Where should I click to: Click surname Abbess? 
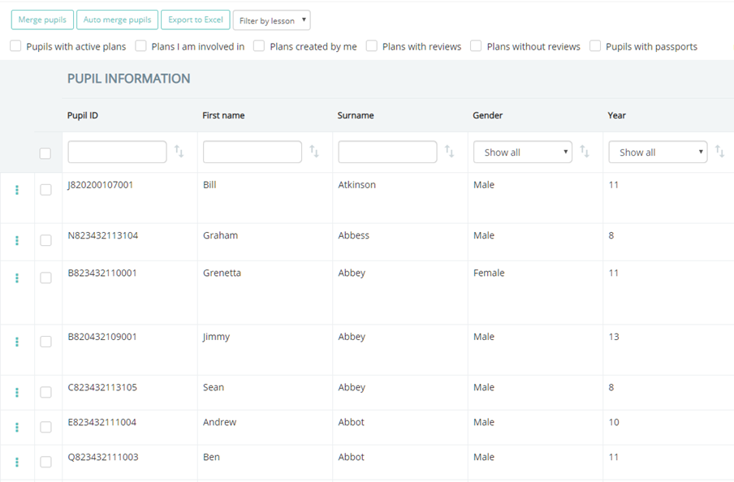[x=354, y=235]
